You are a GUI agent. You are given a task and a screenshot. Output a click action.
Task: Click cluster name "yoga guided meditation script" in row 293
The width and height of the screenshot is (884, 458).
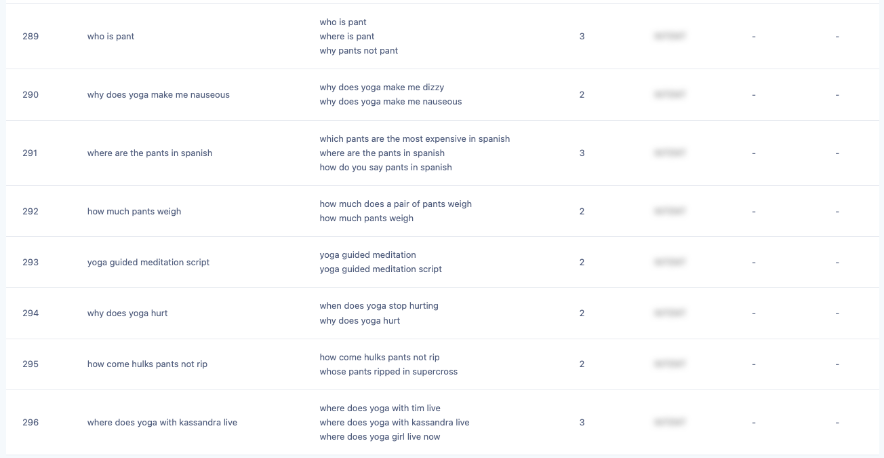148,263
